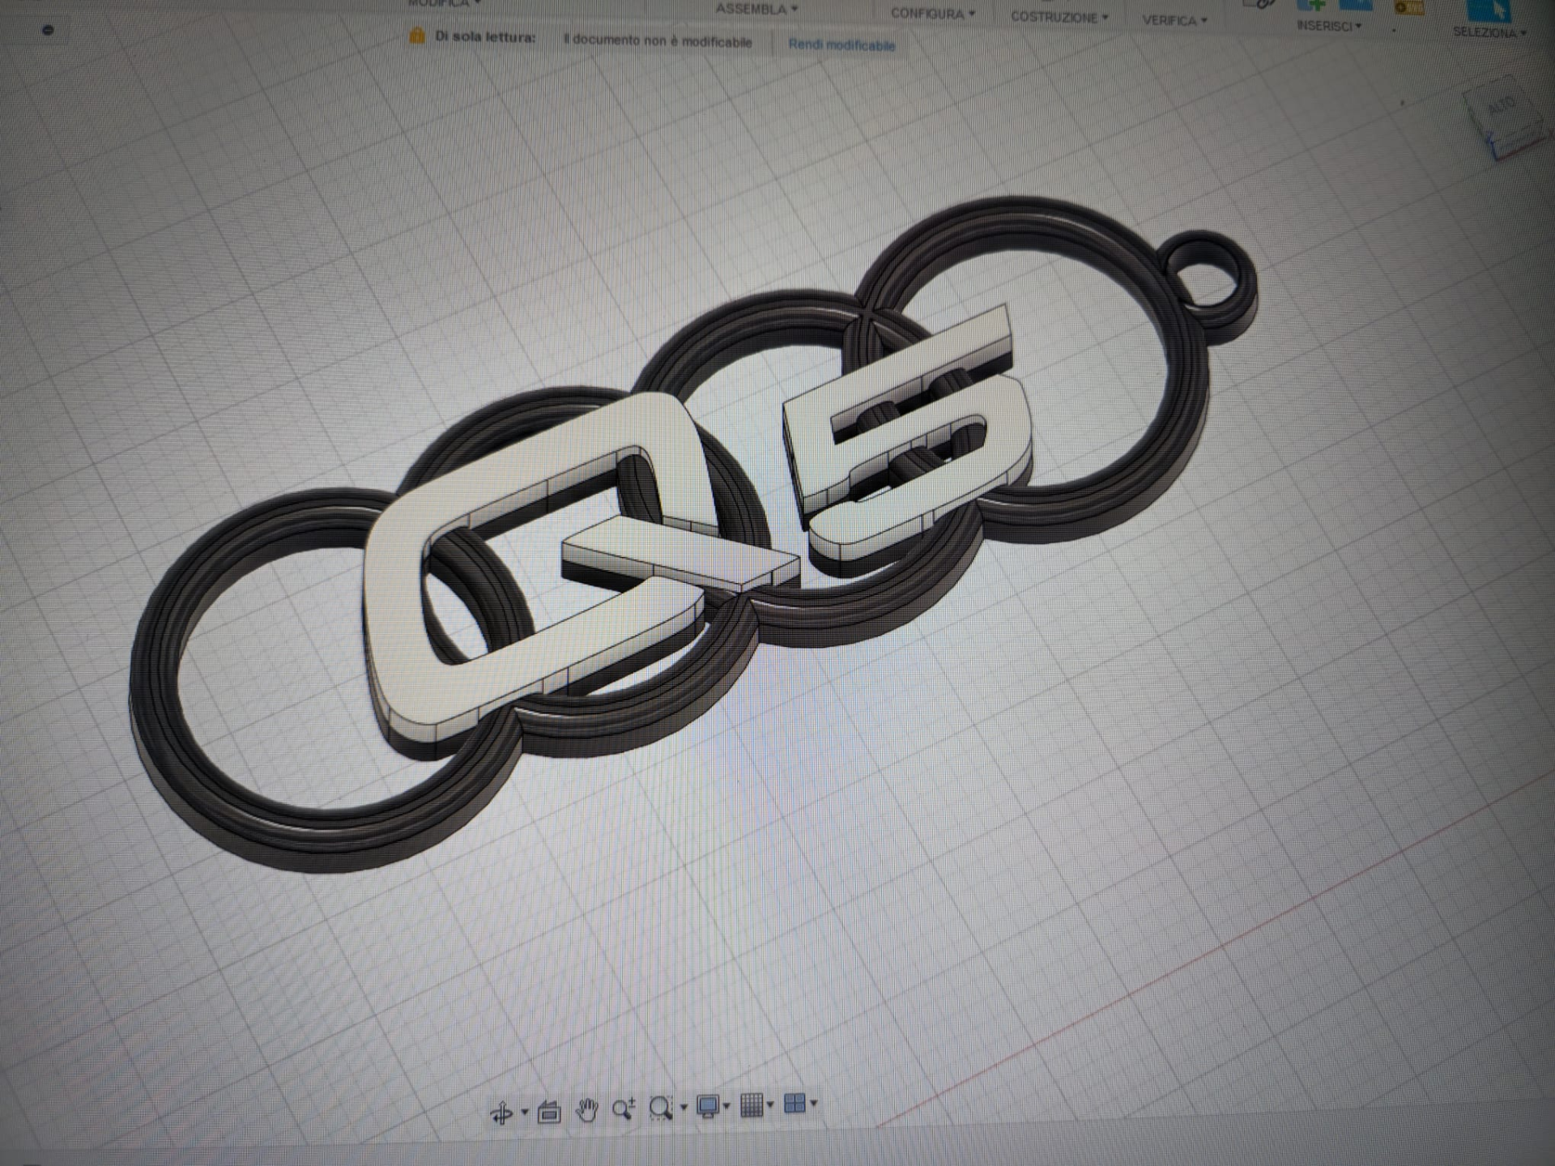
Task: Open the COSTRUZIONE menu
Action: click(1059, 17)
